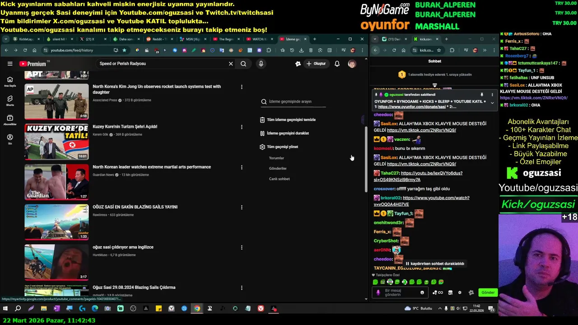This screenshot has height=325, width=578.
Task: Open the taskbar notification center
Action: click(491, 309)
